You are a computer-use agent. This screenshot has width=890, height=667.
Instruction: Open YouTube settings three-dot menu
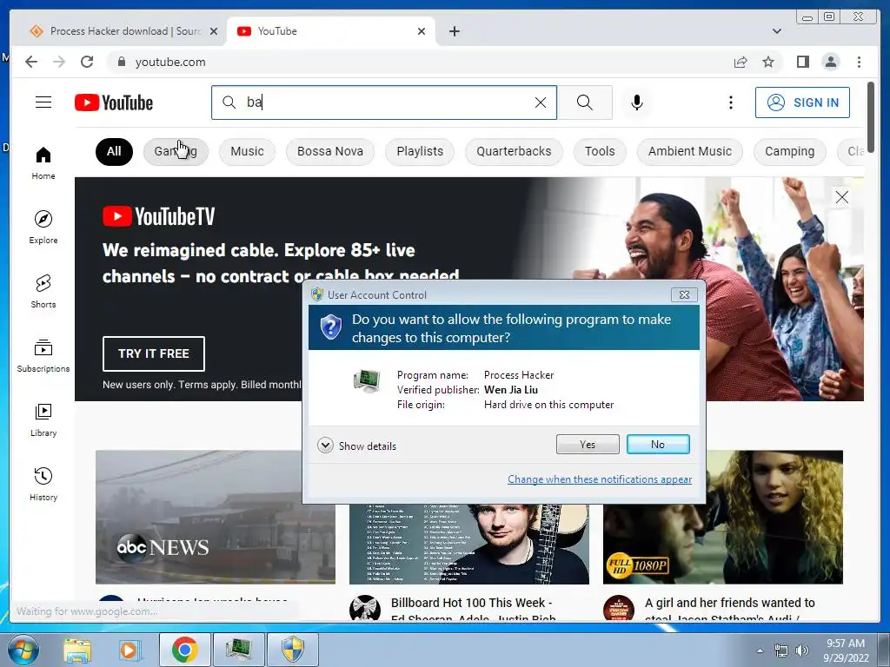click(x=730, y=102)
